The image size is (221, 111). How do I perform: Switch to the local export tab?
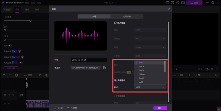[94, 17]
